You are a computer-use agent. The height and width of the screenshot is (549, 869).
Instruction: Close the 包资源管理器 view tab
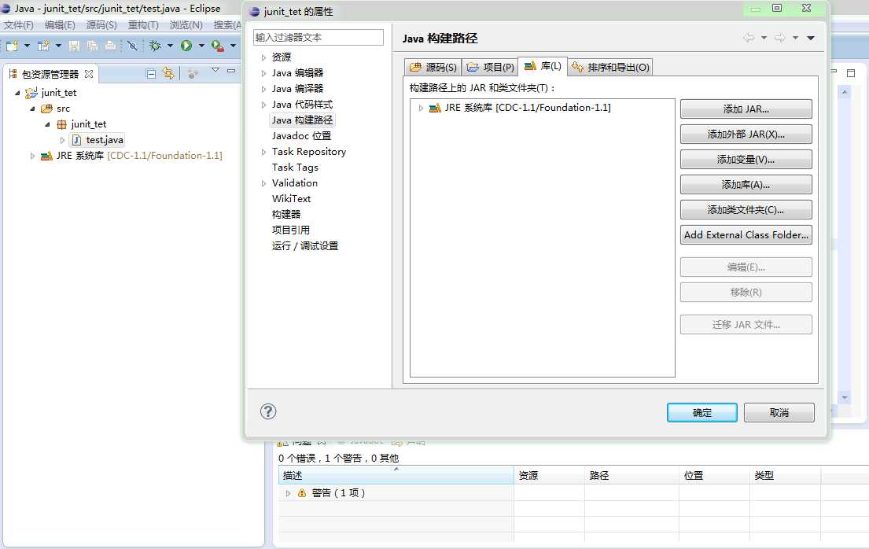[89, 74]
